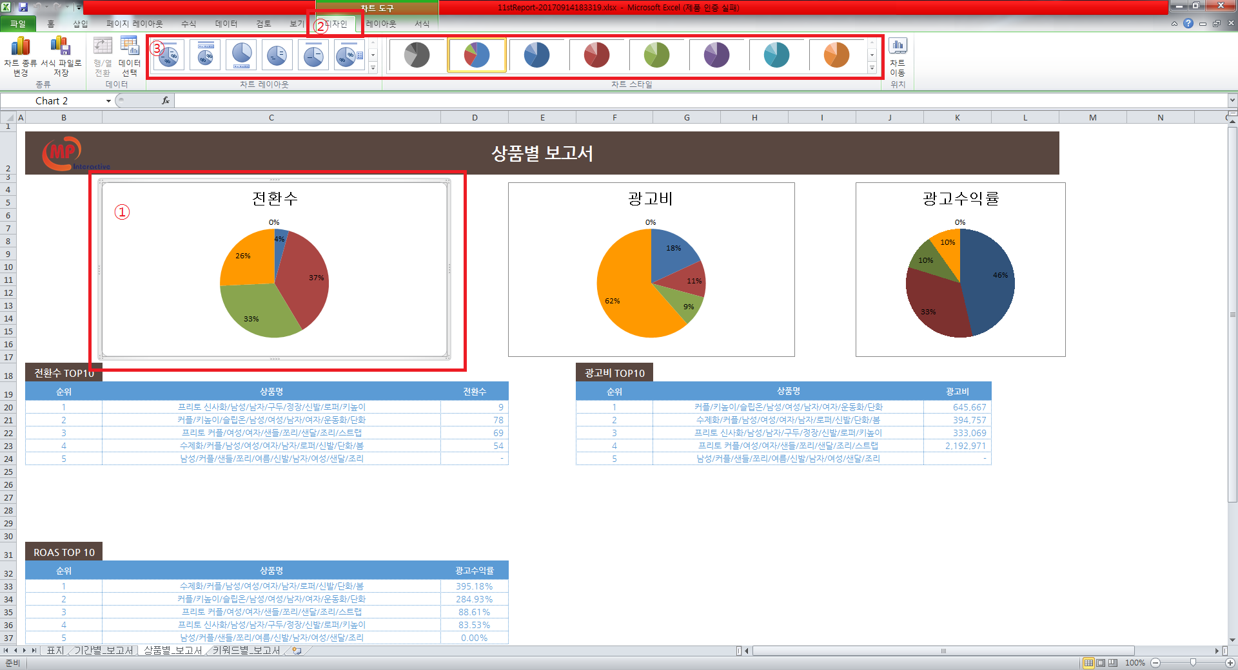Screen dimensions: 1238x670
Task: Switch to the 기간별_보고서 sheet tab
Action: click(x=103, y=651)
